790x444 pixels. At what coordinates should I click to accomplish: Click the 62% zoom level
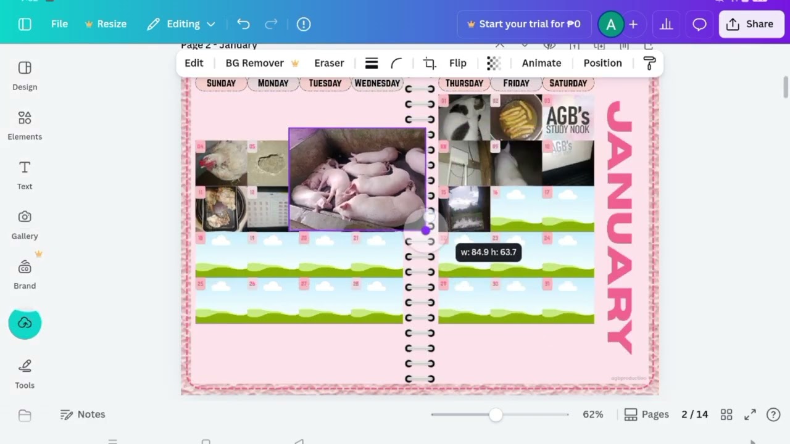[x=593, y=414]
